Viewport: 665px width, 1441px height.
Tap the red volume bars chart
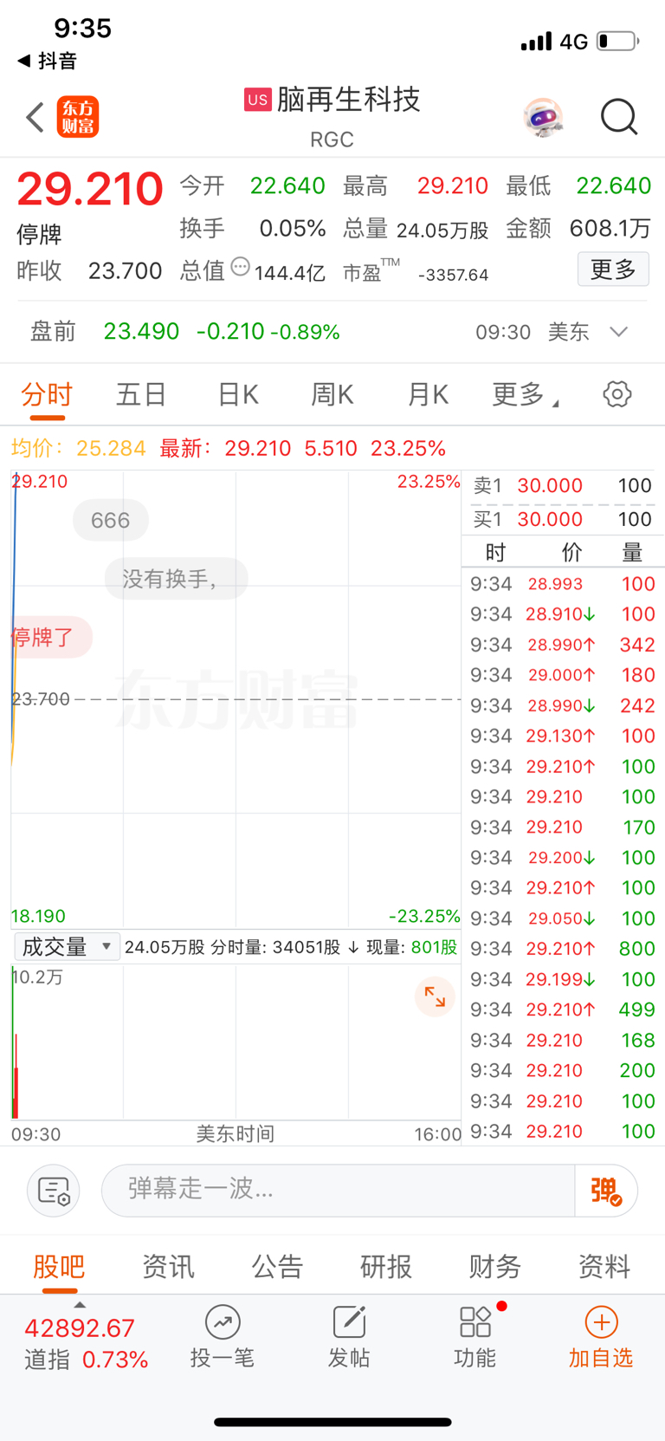point(236,1042)
